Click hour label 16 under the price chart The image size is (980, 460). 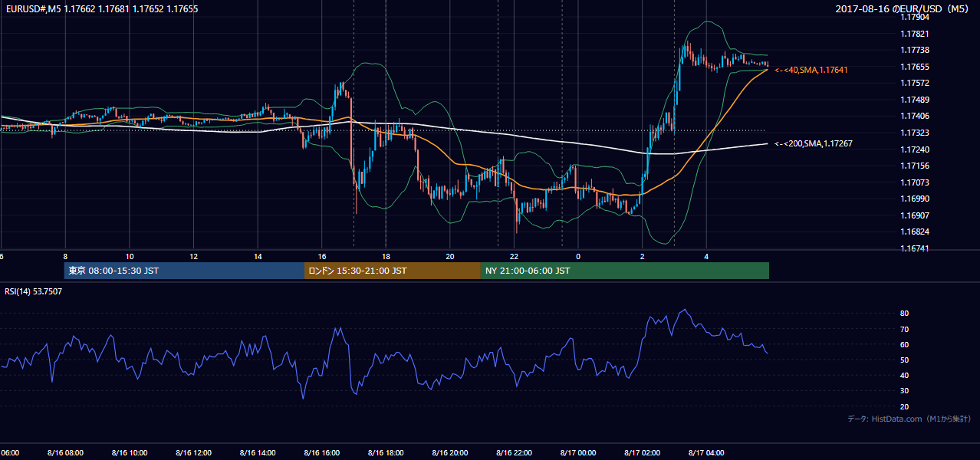click(x=322, y=256)
